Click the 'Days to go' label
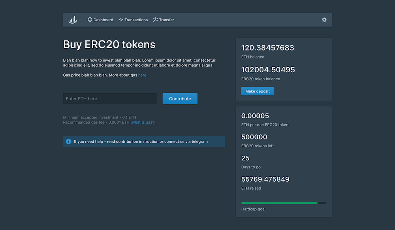This screenshot has width=395, height=230. coord(251,167)
